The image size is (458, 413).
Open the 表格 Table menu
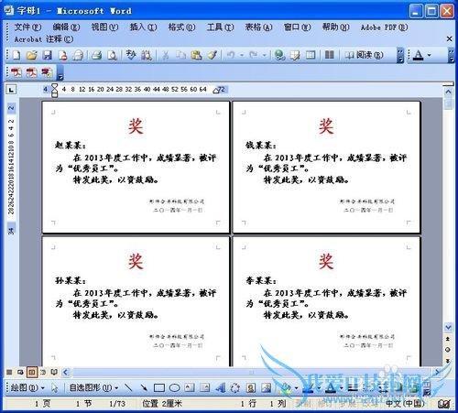pyautogui.click(x=258, y=27)
